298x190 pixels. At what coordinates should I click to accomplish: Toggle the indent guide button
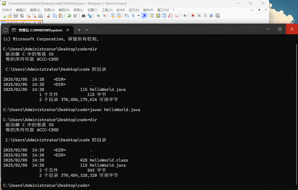[x=144, y=16]
